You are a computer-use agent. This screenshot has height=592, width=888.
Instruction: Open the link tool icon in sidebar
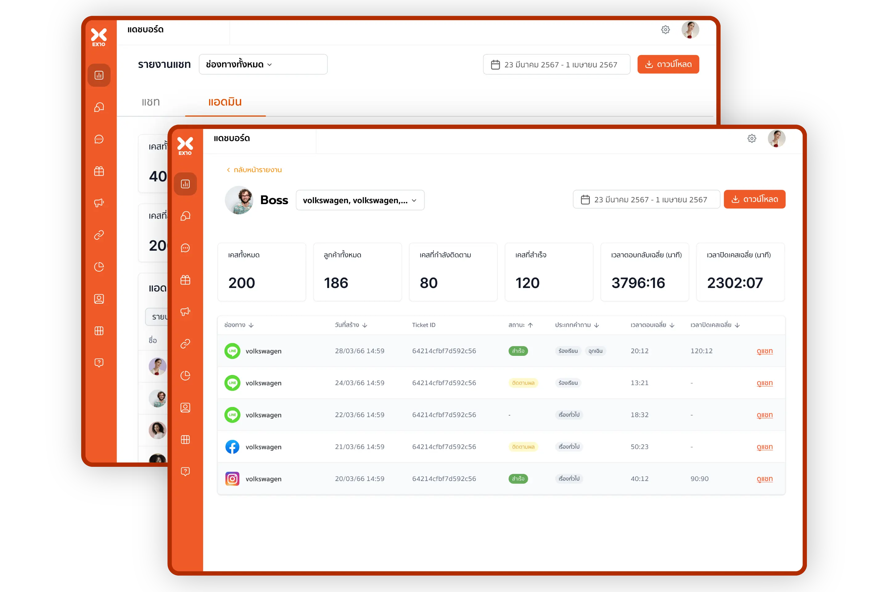185,343
